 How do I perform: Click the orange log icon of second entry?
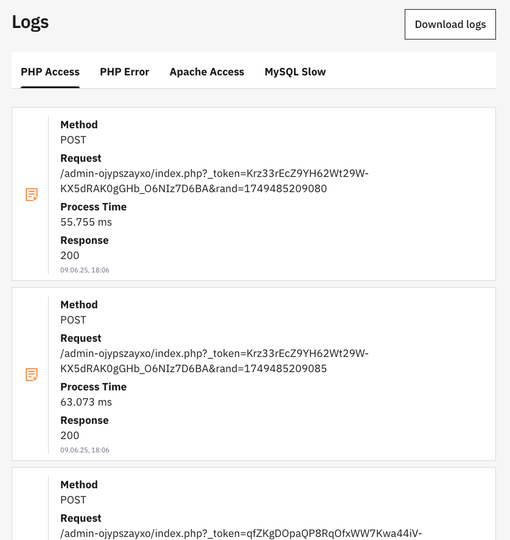32,375
